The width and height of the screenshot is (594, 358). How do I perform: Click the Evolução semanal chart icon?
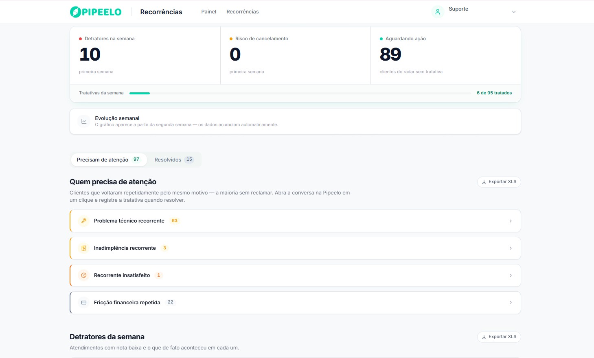click(84, 121)
